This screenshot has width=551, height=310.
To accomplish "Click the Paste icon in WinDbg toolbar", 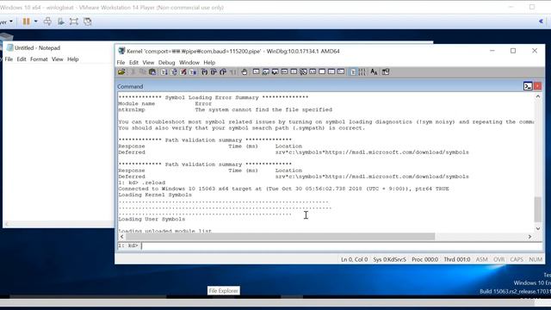I will pyautogui.click(x=152, y=72).
